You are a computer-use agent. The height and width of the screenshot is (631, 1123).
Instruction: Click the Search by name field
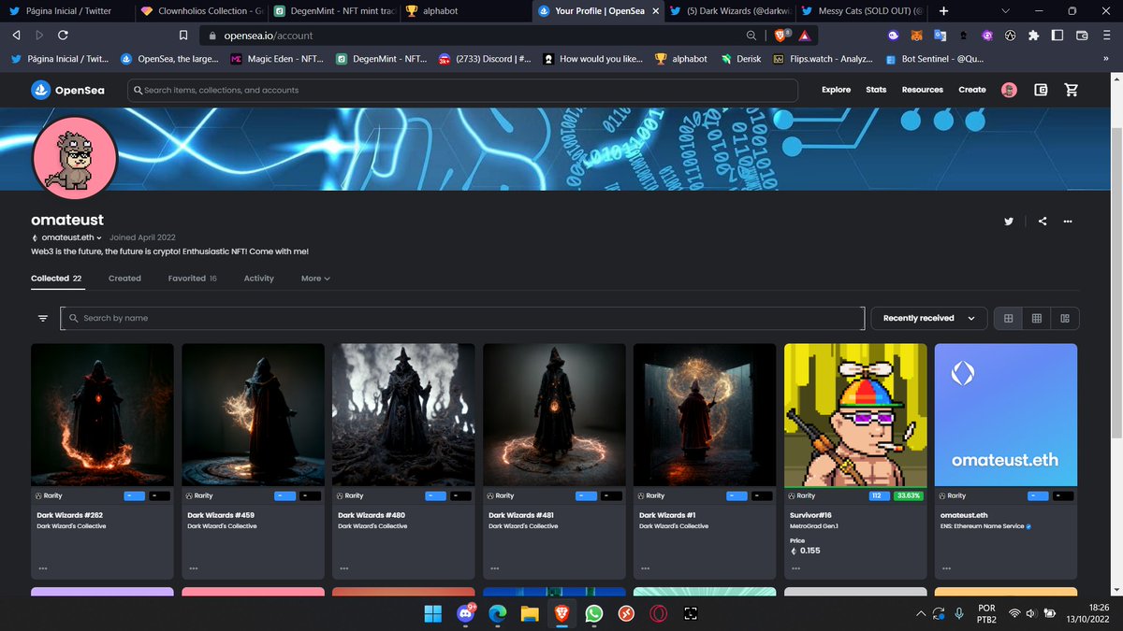(x=462, y=318)
